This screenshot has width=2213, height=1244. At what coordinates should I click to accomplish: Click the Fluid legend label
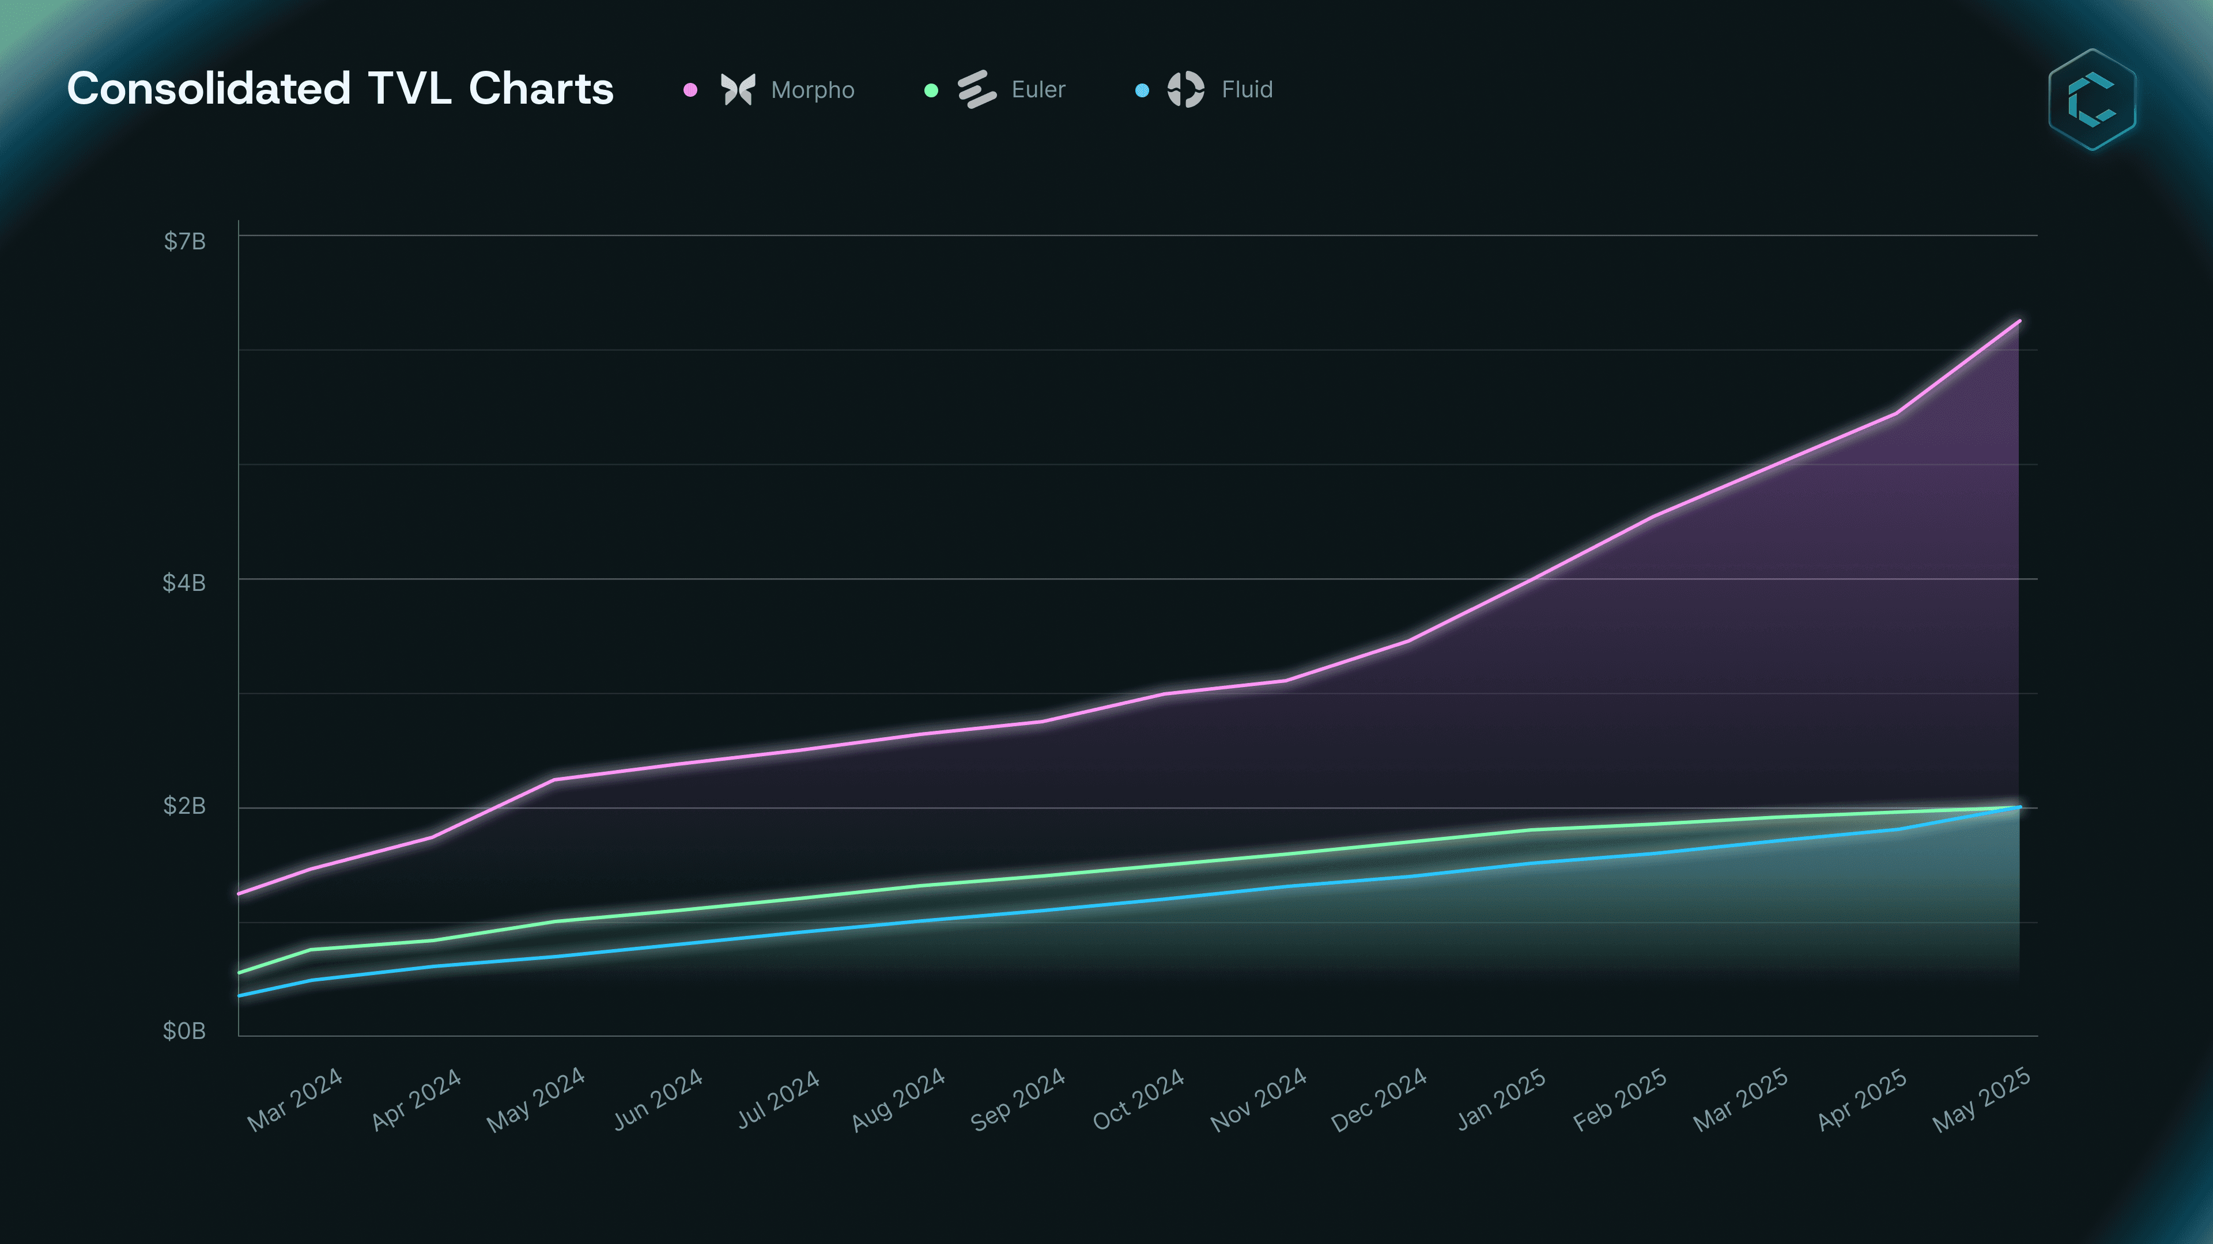pos(1247,89)
